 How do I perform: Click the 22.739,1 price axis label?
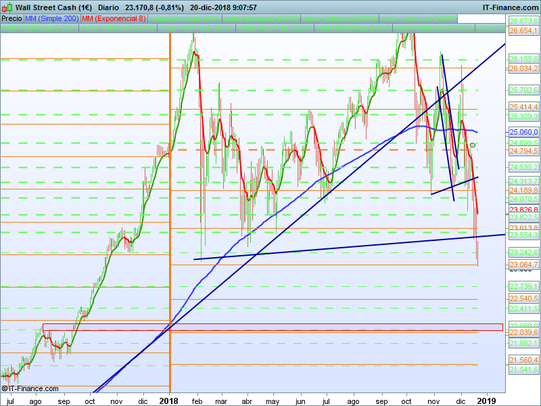[x=523, y=286]
